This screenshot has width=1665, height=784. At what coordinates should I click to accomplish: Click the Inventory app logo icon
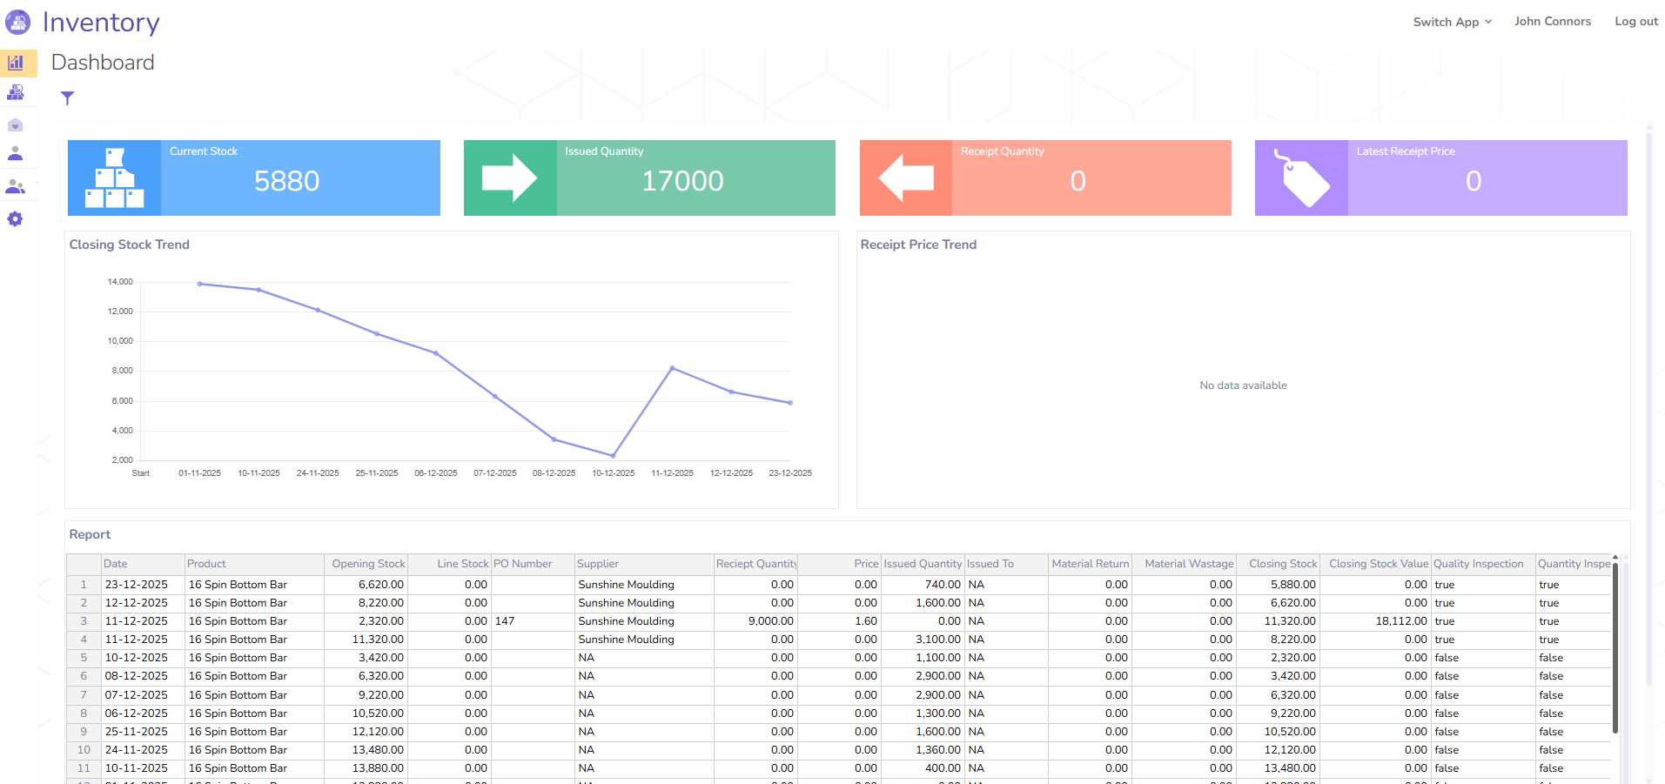[17, 22]
